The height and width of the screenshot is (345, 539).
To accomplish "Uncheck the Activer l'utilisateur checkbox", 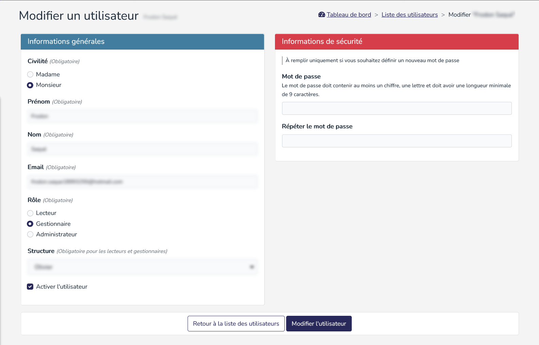I will pyautogui.click(x=30, y=287).
